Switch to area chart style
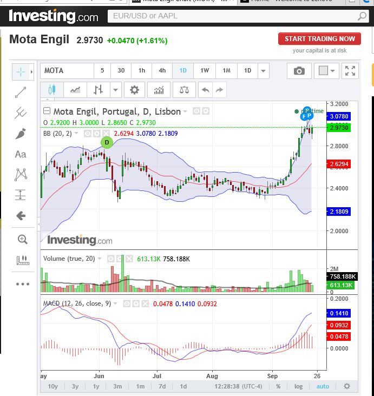374x396 pixels. [x=75, y=90]
